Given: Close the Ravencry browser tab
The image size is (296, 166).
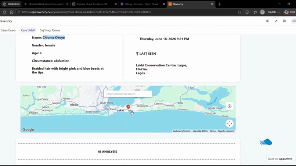Looking at the screenshot, I should click(212, 4).
